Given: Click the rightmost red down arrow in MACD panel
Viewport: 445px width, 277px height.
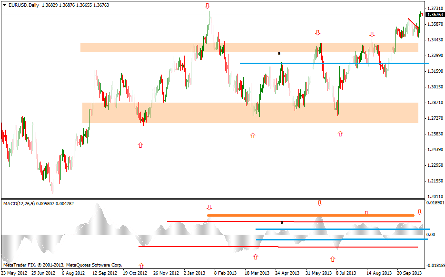Looking at the screenshot, I should (419, 212).
